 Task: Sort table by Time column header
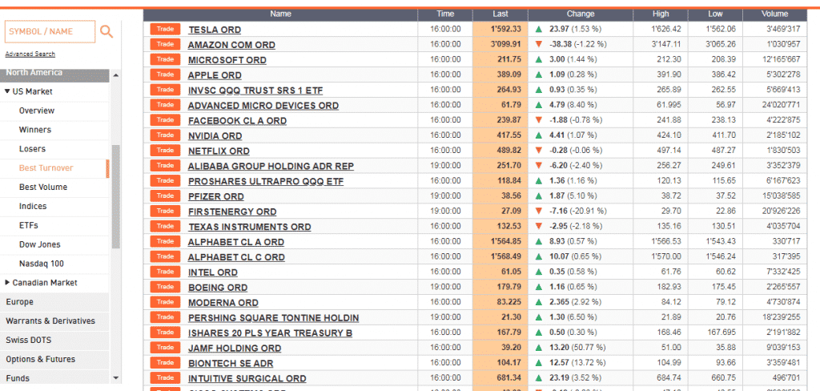(445, 14)
